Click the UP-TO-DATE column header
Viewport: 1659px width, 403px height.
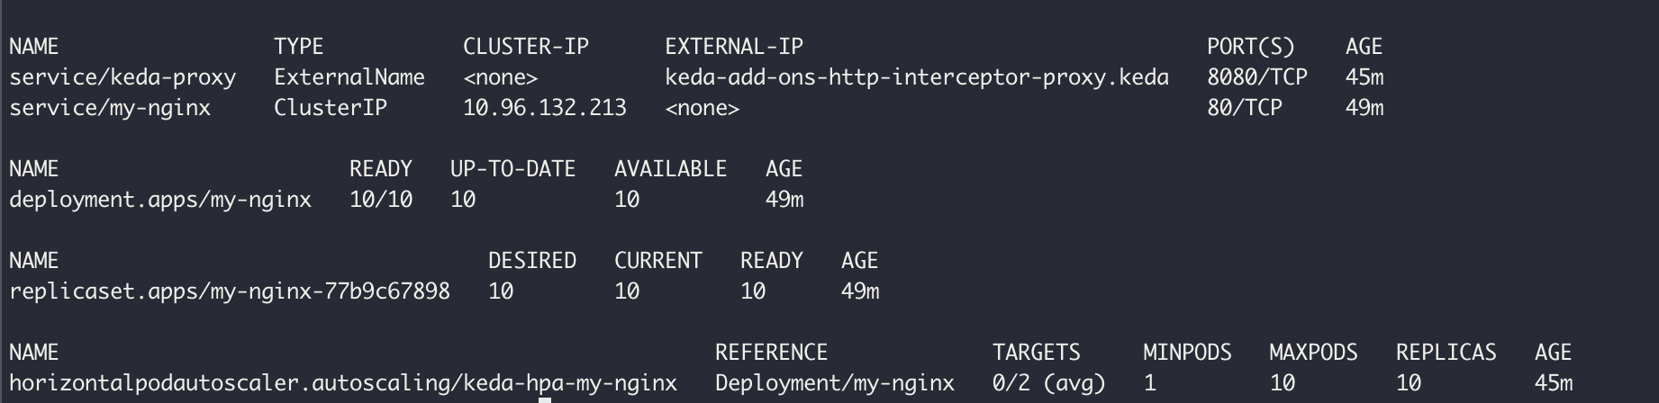pos(513,169)
